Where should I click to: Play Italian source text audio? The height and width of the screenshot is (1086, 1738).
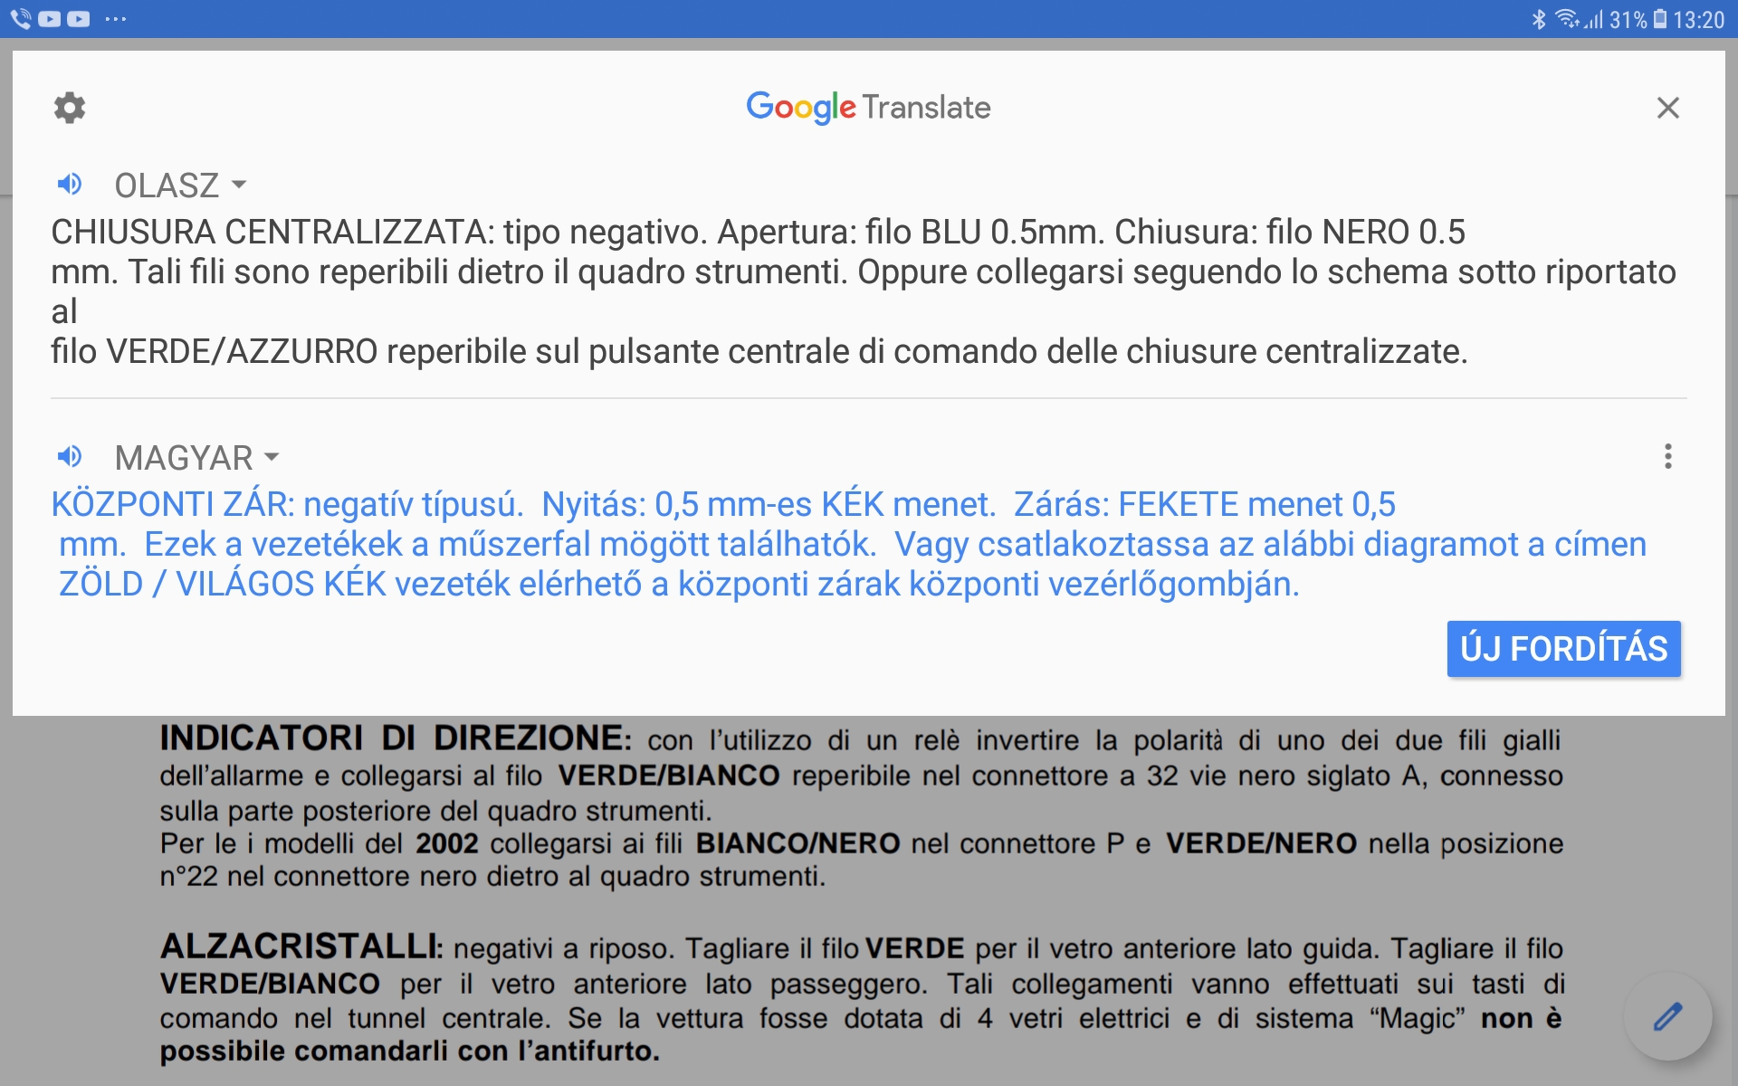tap(70, 185)
